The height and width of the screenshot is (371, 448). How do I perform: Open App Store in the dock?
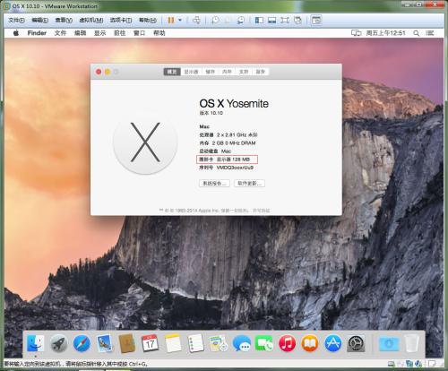(x=333, y=343)
